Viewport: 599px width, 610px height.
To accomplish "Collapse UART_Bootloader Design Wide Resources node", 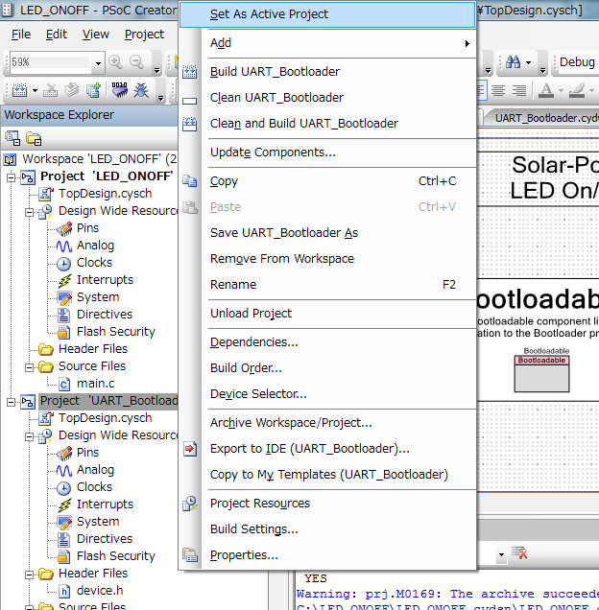I will pos(29,437).
